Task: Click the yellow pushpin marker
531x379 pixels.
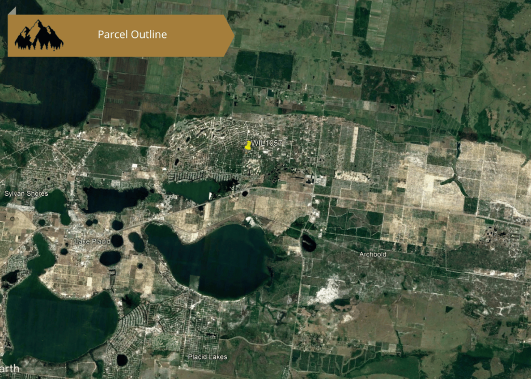Action: click(x=248, y=145)
